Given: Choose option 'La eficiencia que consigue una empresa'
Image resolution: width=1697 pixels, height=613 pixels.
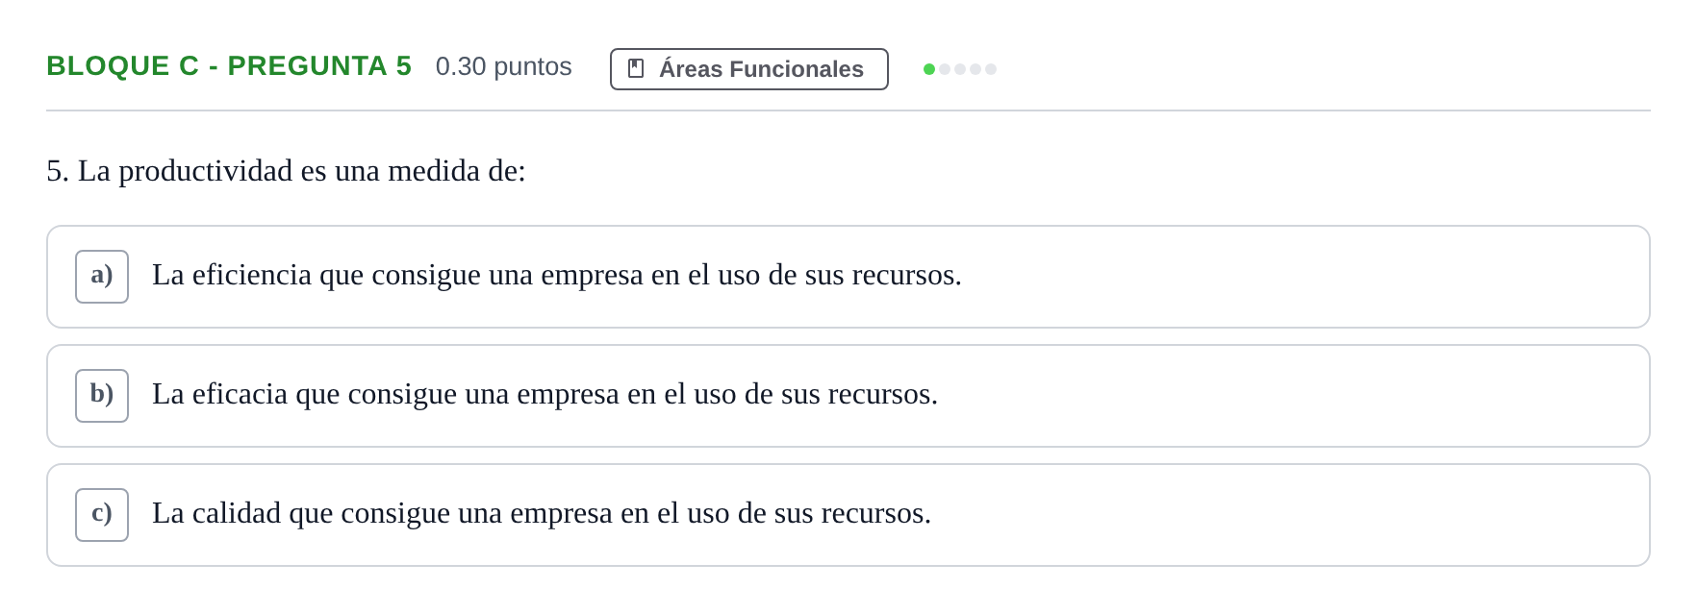Looking at the screenshot, I should [x=848, y=277].
